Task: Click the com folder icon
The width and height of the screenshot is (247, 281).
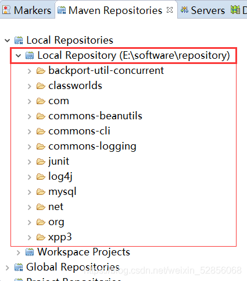Action: [x=41, y=101]
